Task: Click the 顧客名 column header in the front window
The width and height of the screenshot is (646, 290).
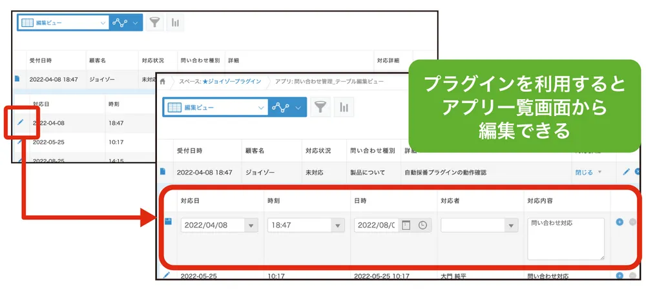Action: click(254, 150)
